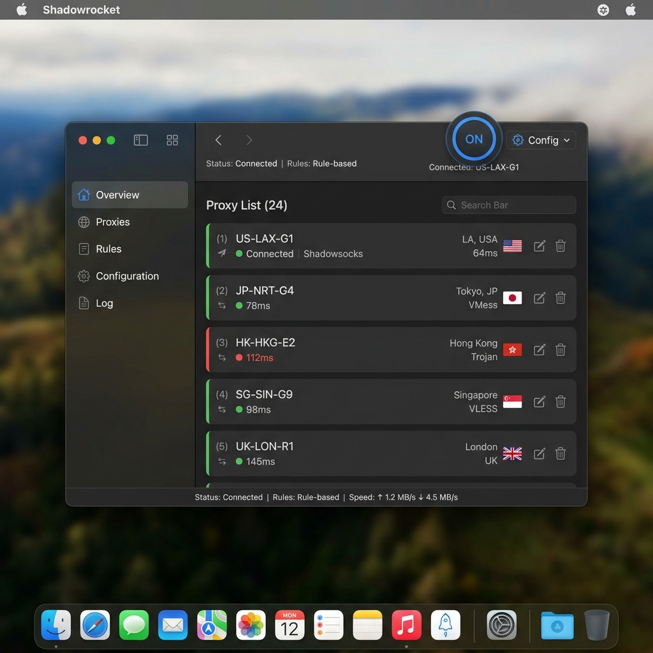Click the swap arrows on JP-NRT-G4
The image size is (653, 653).
pyautogui.click(x=222, y=305)
